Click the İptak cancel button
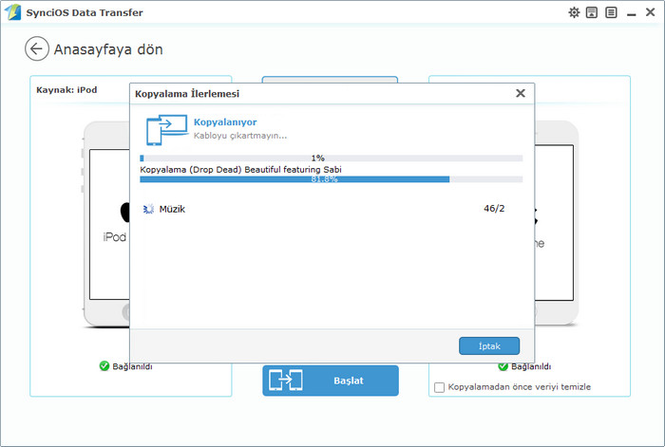Screen dimensions: 665x447 point(489,345)
